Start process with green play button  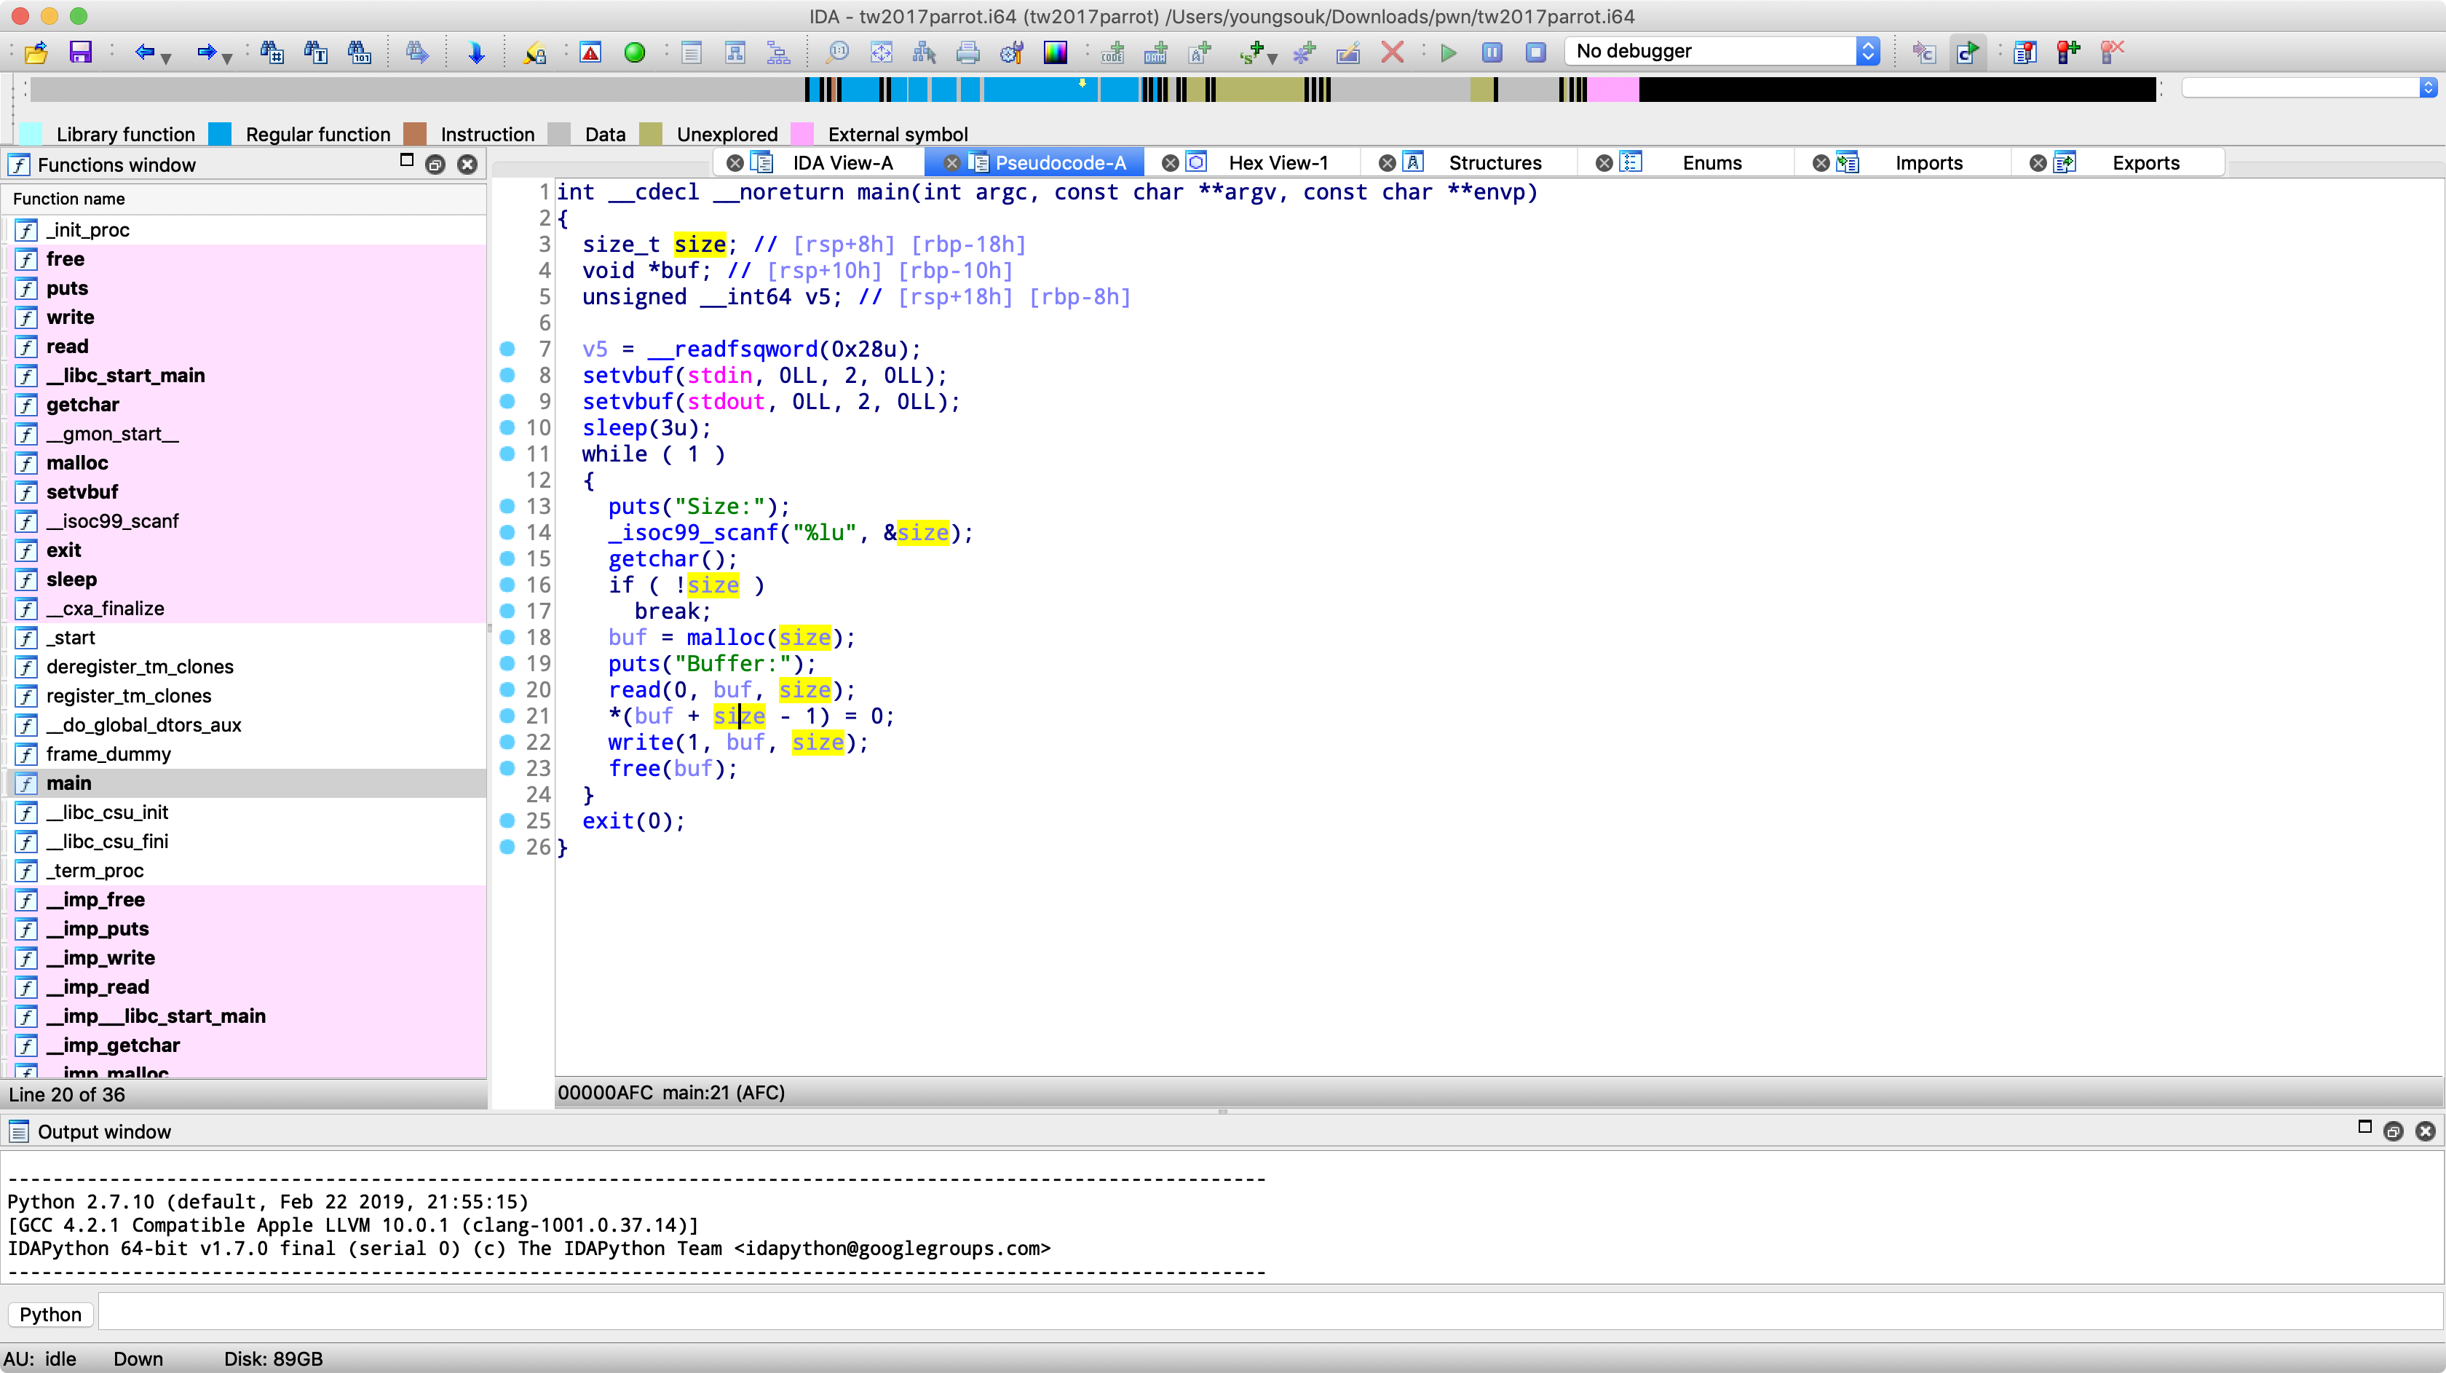pos(1448,52)
